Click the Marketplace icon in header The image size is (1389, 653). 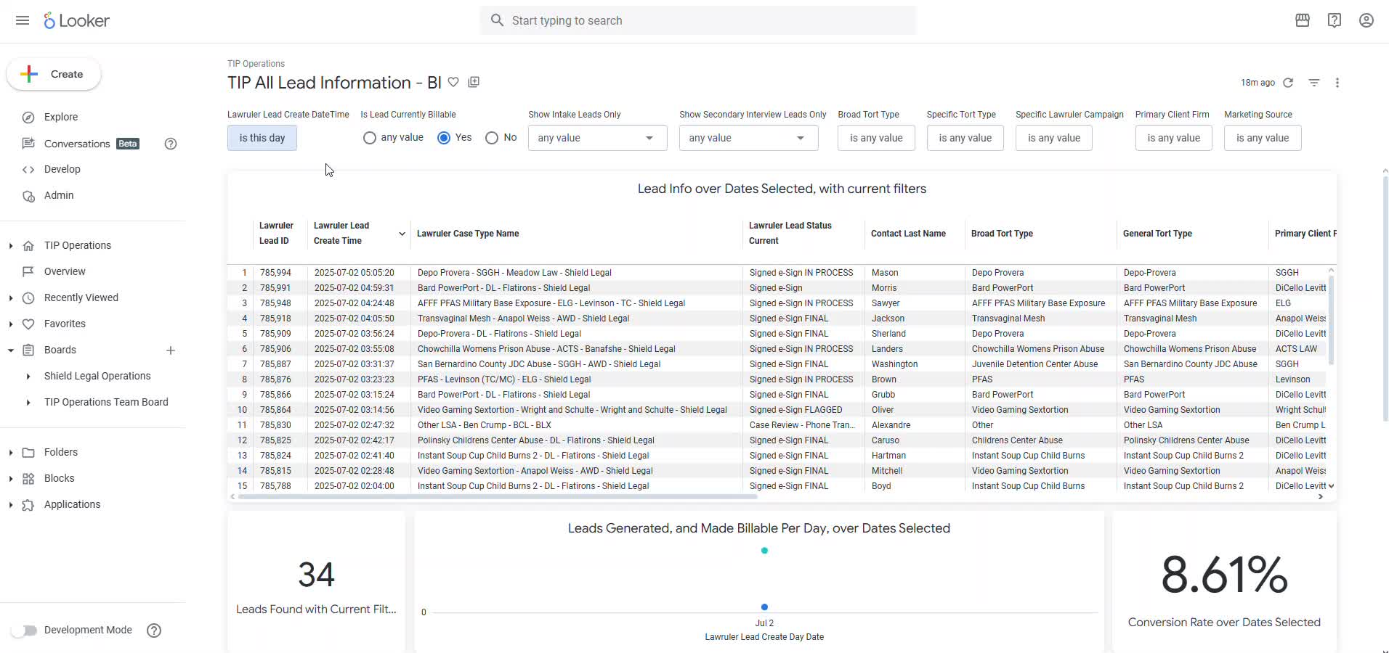1303,20
